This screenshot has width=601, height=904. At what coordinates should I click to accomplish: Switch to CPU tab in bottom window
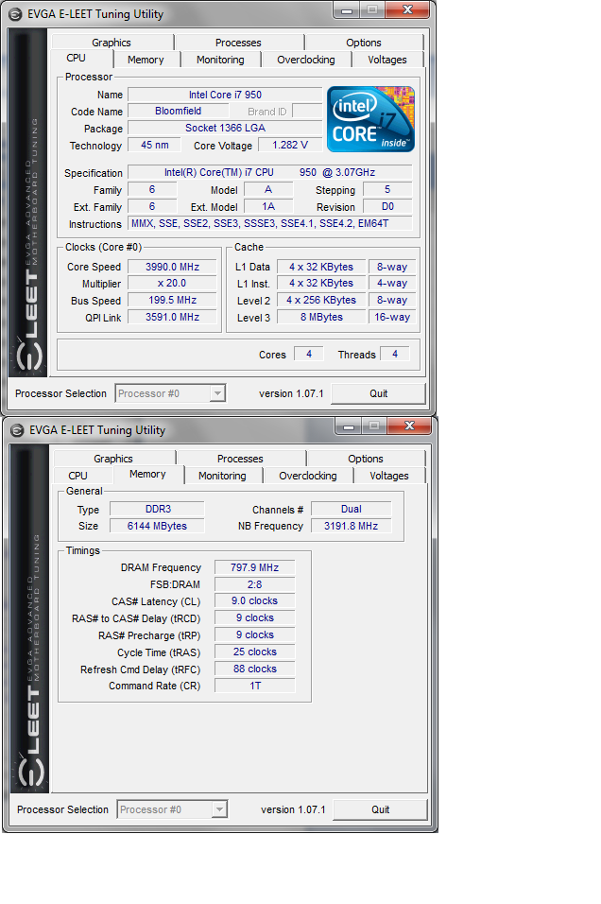[x=77, y=476]
